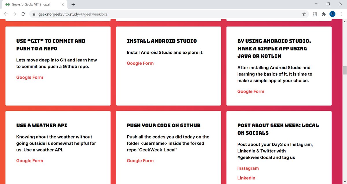The image size is (347, 184).
Task: Click text 'Push all the codes you did today'
Action: click(x=168, y=143)
